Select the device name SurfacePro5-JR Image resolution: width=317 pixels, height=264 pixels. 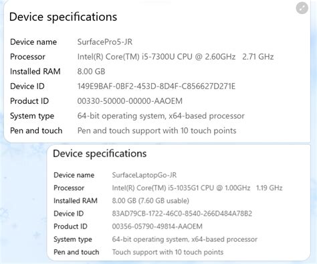click(105, 42)
